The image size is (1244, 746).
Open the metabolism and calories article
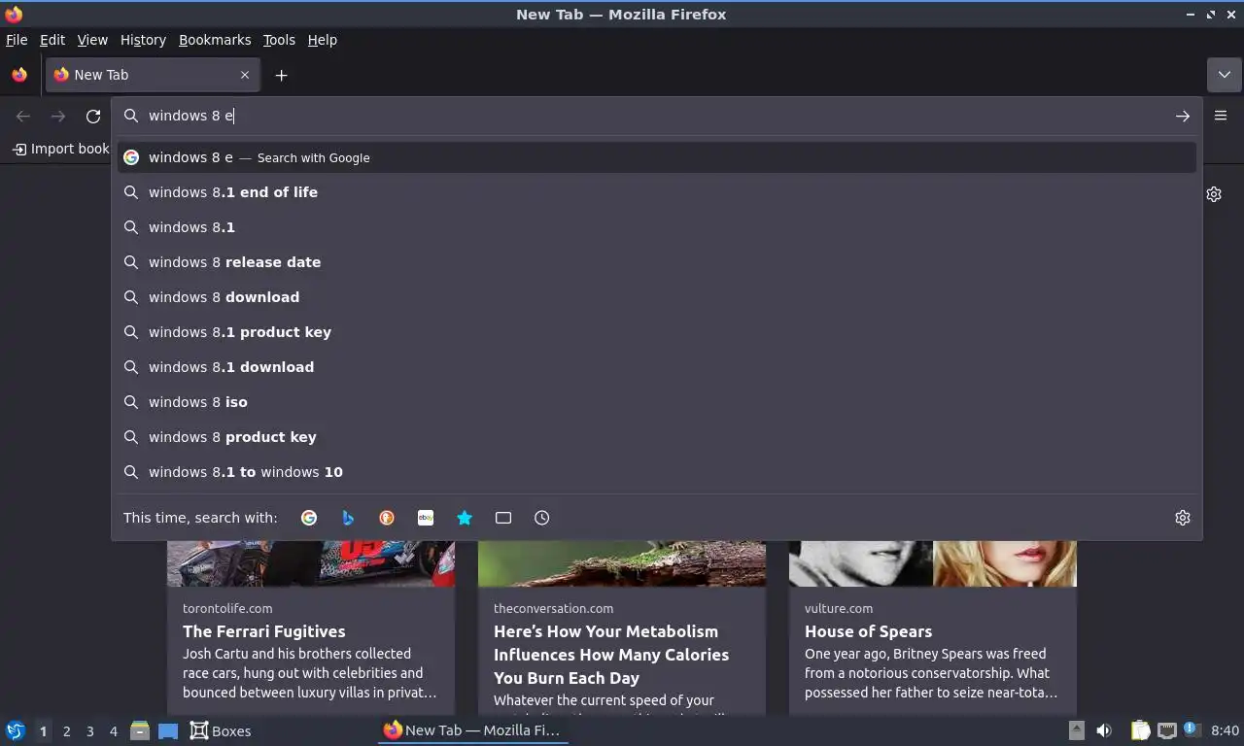coord(611,655)
